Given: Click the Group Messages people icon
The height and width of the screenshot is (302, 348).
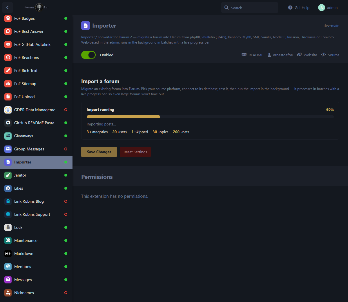Looking at the screenshot, I should 8,149.
